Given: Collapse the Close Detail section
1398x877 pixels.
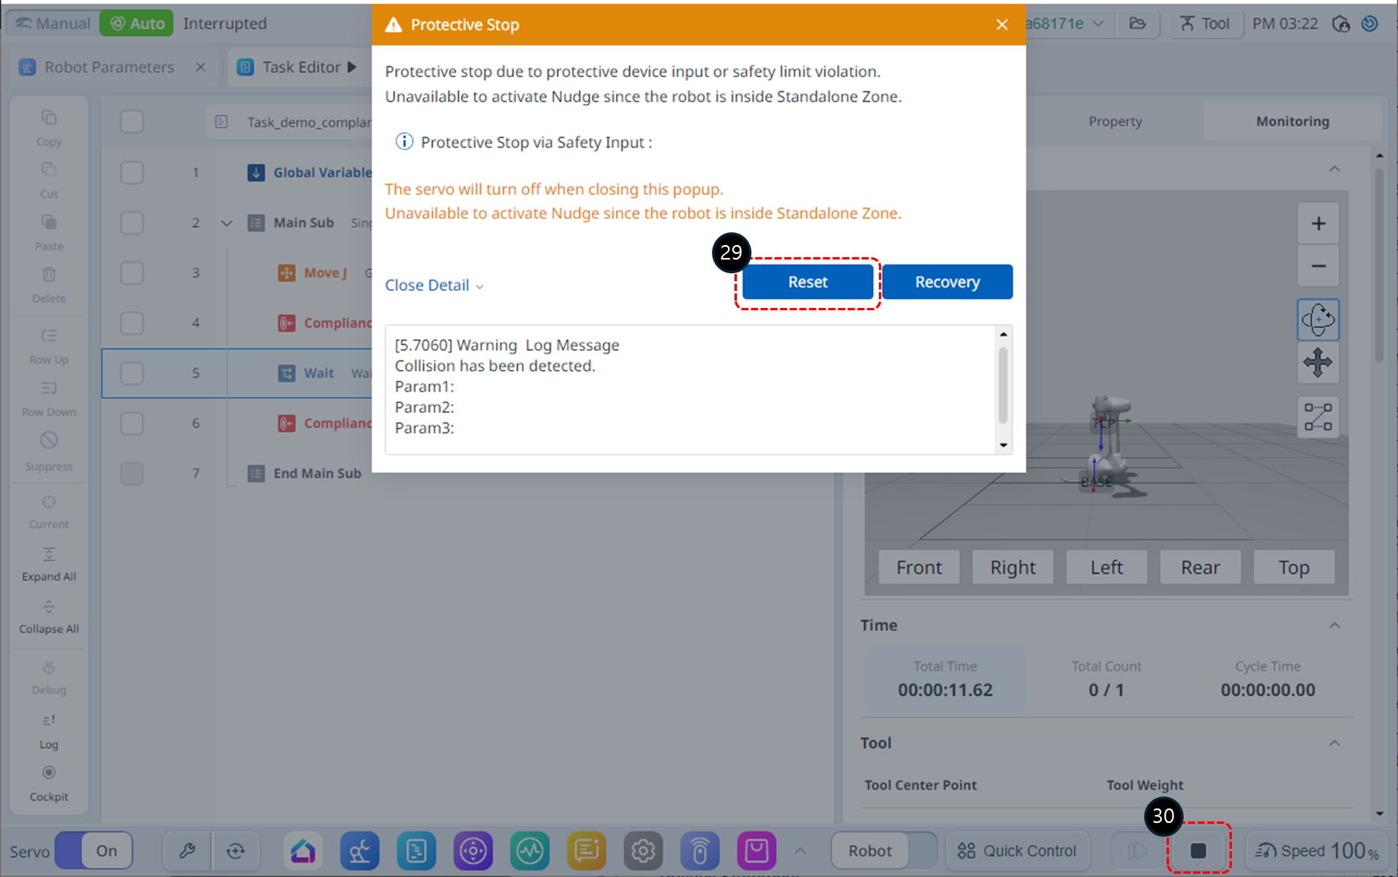Looking at the screenshot, I should click(x=434, y=285).
